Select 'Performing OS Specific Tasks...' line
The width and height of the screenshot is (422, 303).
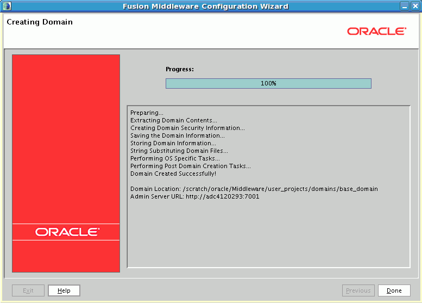click(175, 158)
